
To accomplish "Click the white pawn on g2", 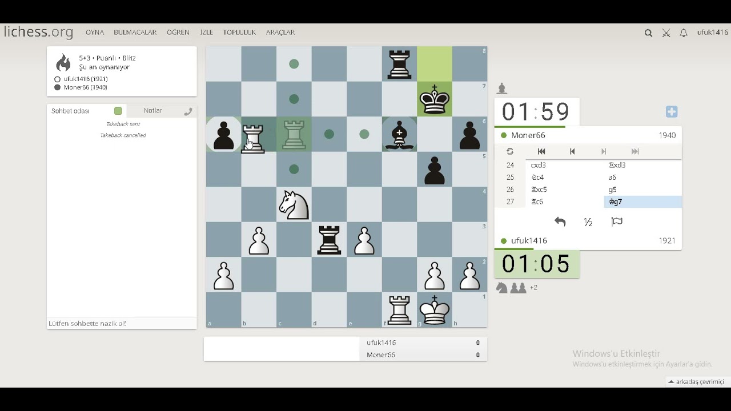I will point(435,276).
